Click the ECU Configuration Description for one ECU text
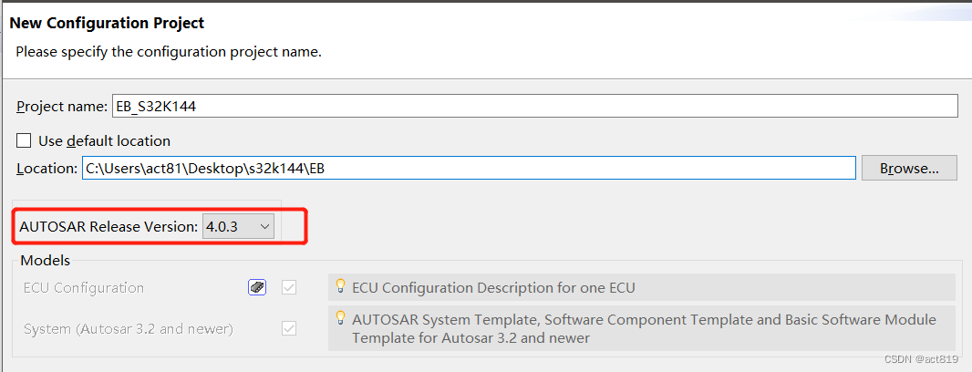 (493, 287)
